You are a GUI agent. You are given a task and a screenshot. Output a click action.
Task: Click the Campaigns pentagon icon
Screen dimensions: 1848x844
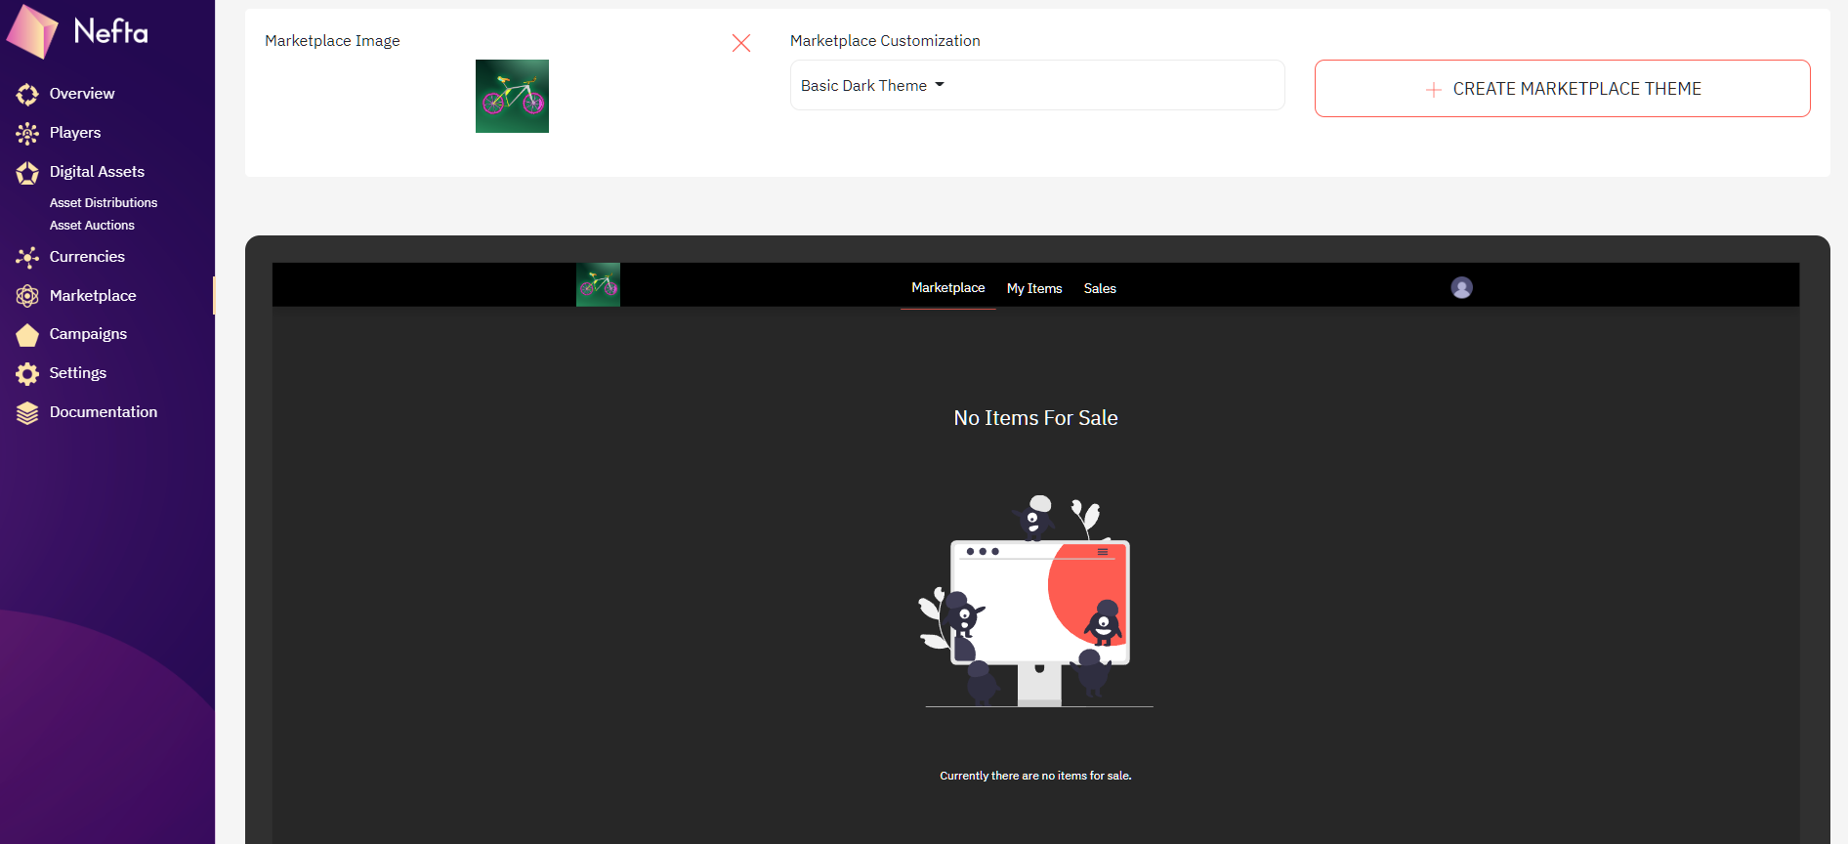(27, 335)
